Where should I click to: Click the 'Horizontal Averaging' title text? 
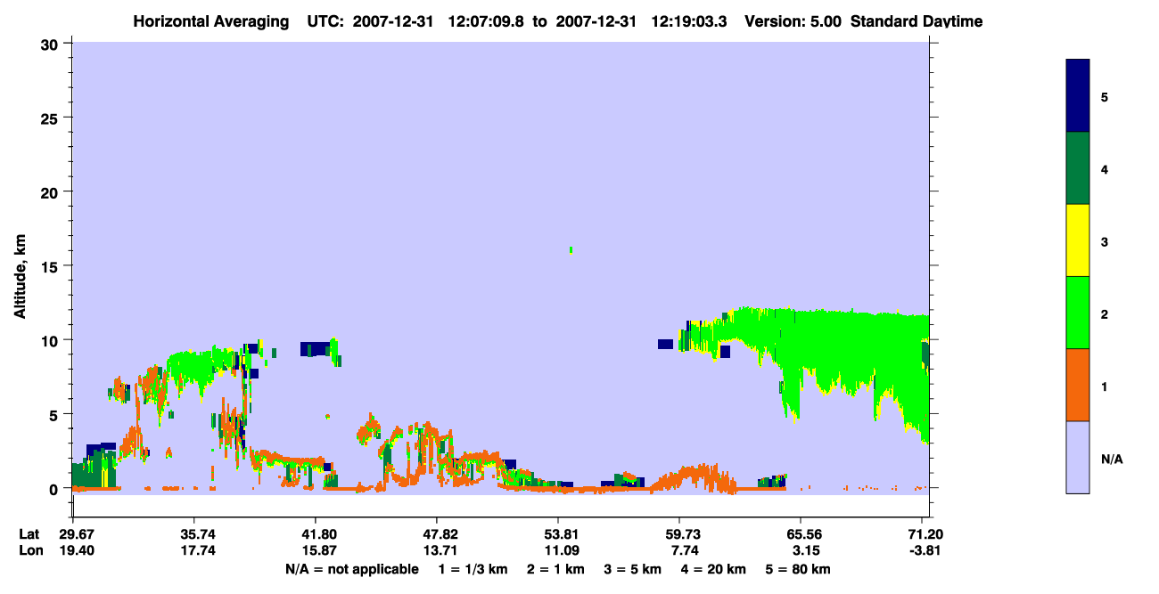tap(213, 21)
